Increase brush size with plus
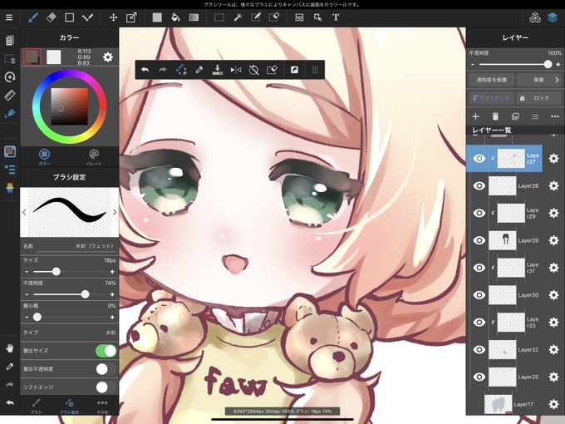 pos(112,272)
